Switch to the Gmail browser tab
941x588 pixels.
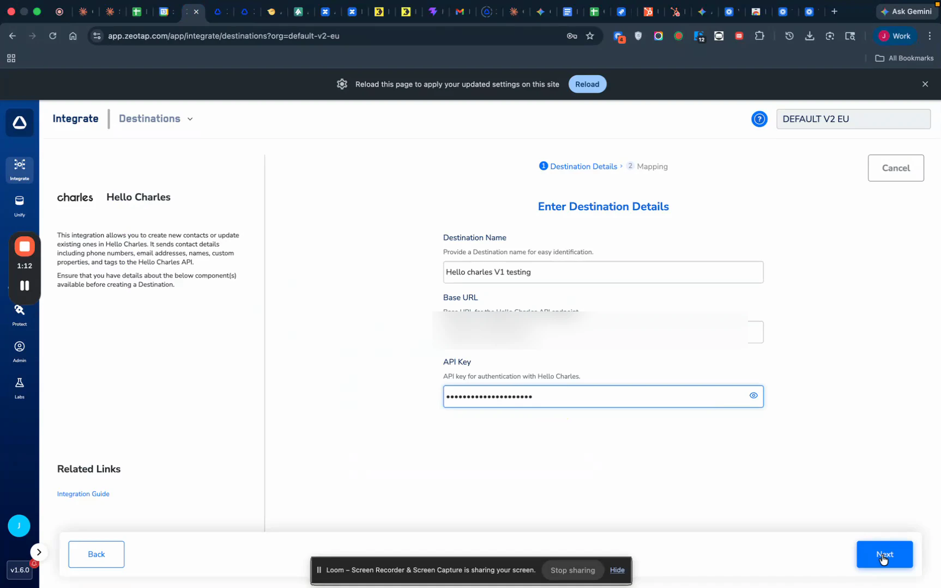pos(460,11)
